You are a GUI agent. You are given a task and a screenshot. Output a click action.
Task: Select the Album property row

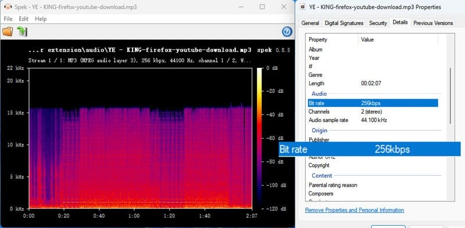pyautogui.click(x=373, y=49)
